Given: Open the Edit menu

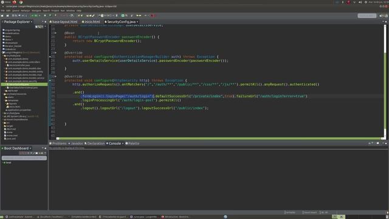Looking at the screenshot, I should tap(8, 11).
